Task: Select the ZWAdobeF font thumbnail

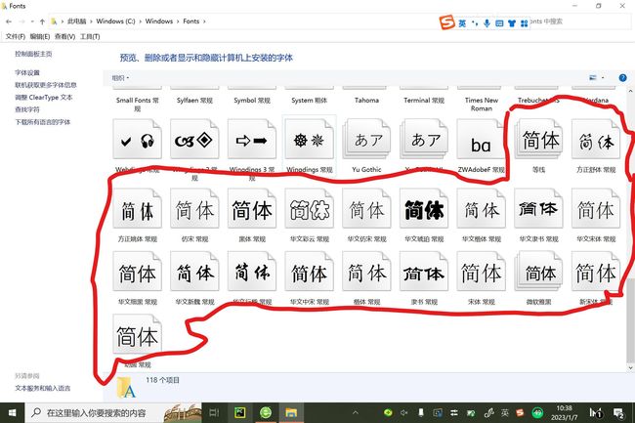Action: point(481,139)
